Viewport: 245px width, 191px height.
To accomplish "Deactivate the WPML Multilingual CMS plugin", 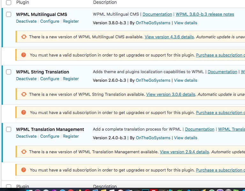I will point(26,21).
